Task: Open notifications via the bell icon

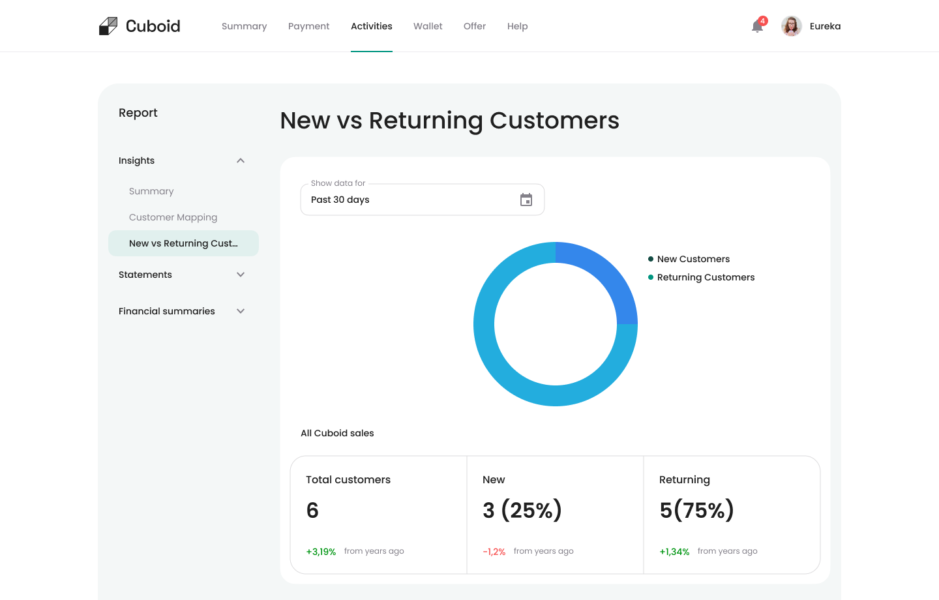Action: click(756, 26)
